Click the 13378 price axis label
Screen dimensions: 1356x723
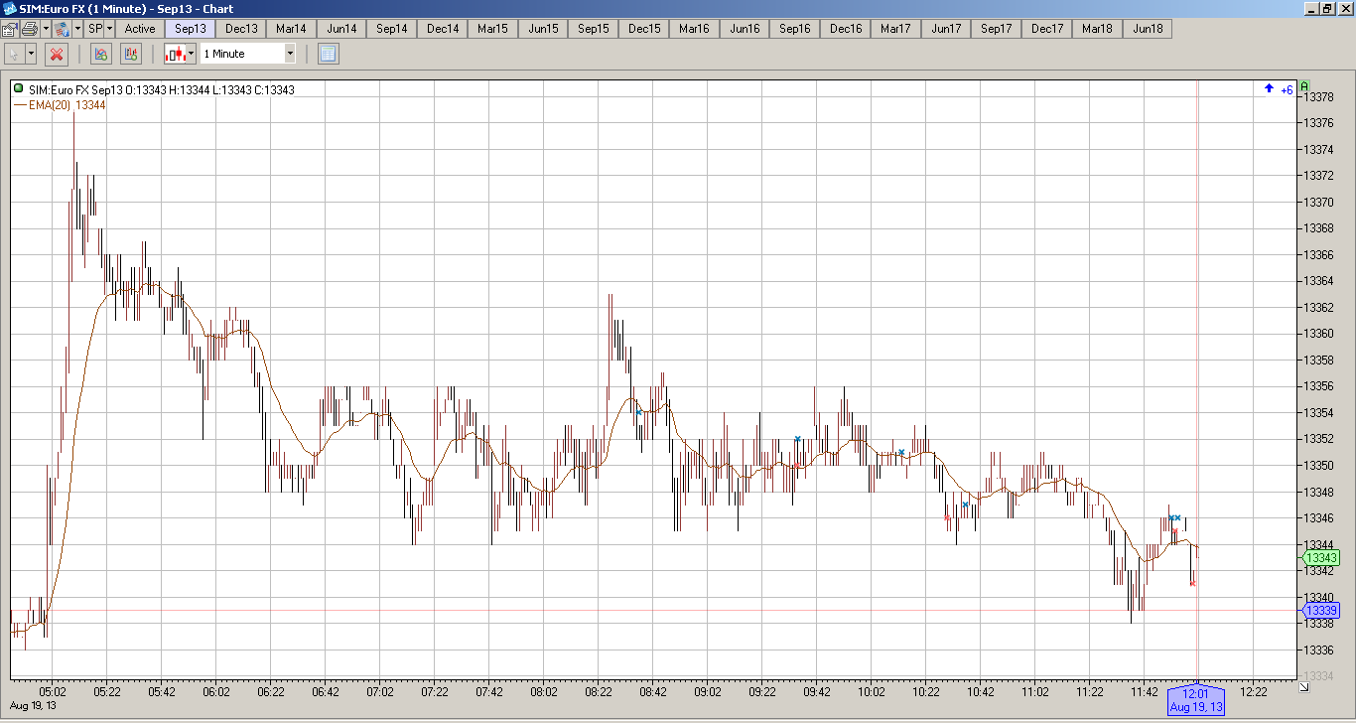click(x=1320, y=97)
